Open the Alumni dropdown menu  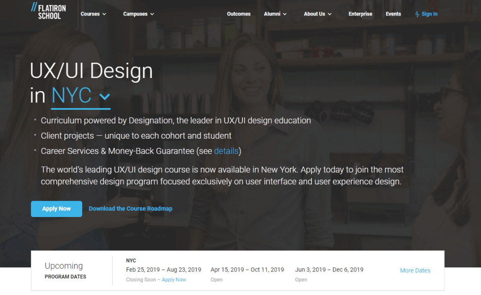[x=275, y=14]
